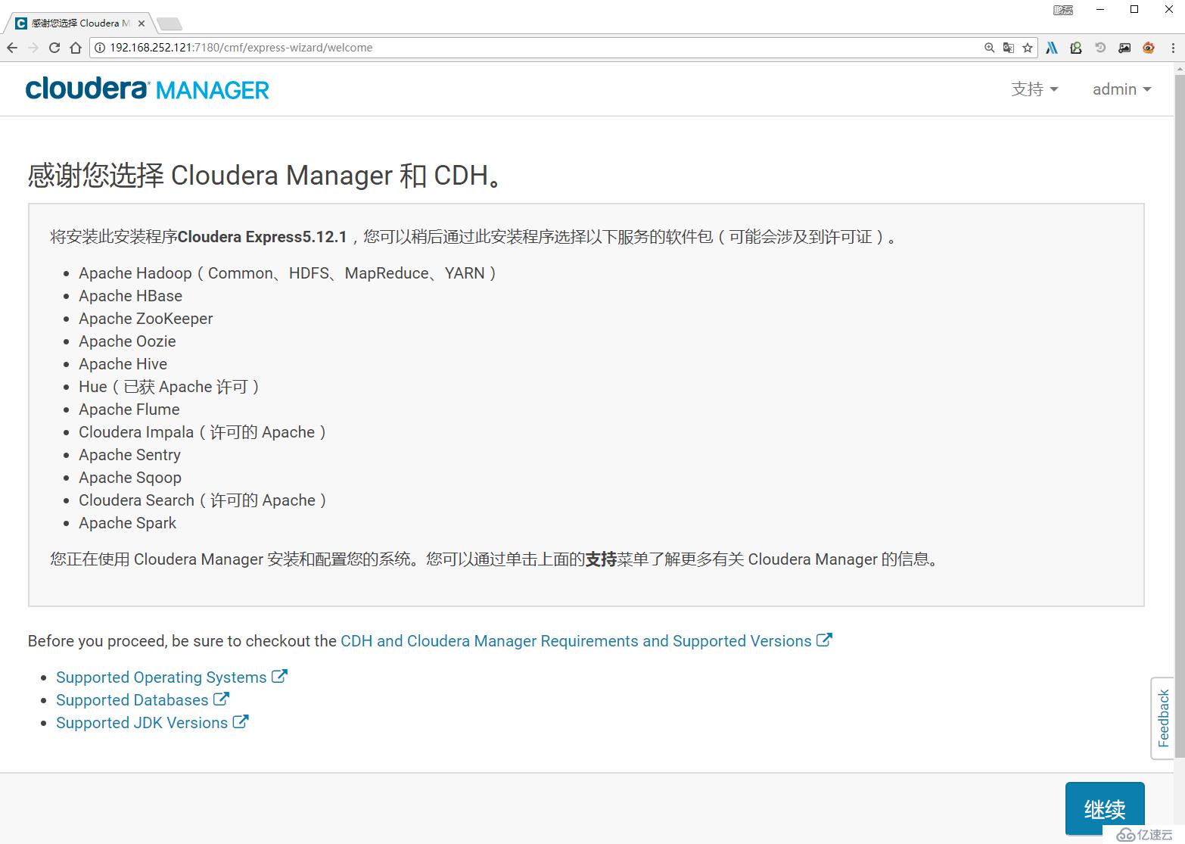Maximize the browser window
This screenshot has height=844, width=1185.
(x=1134, y=10)
